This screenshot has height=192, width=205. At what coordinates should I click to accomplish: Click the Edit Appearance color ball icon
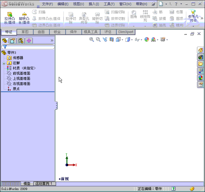(147, 39)
